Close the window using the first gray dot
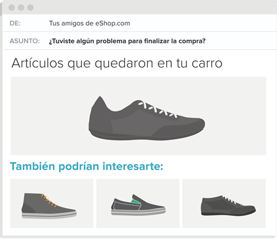277x240 pixels. 12,7
